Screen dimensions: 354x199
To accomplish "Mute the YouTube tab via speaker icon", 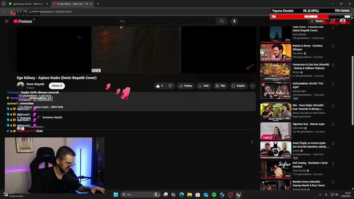I will tap(87, 4).
